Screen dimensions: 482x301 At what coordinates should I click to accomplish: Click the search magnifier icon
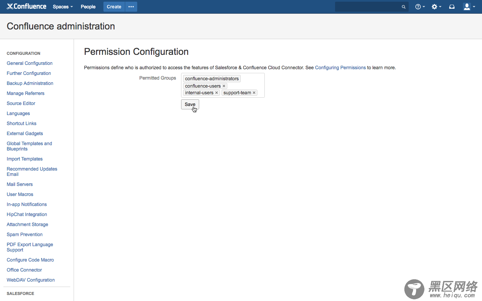tap(404, 7)
